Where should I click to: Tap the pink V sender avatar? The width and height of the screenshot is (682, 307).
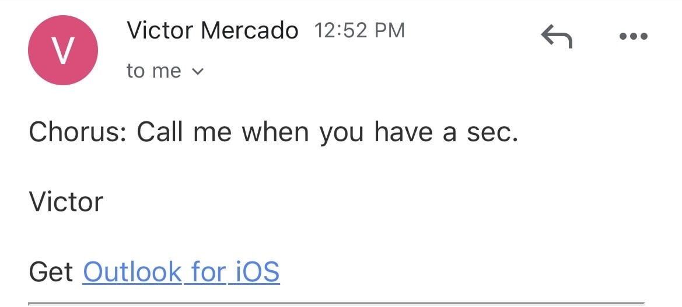[63, 50]
